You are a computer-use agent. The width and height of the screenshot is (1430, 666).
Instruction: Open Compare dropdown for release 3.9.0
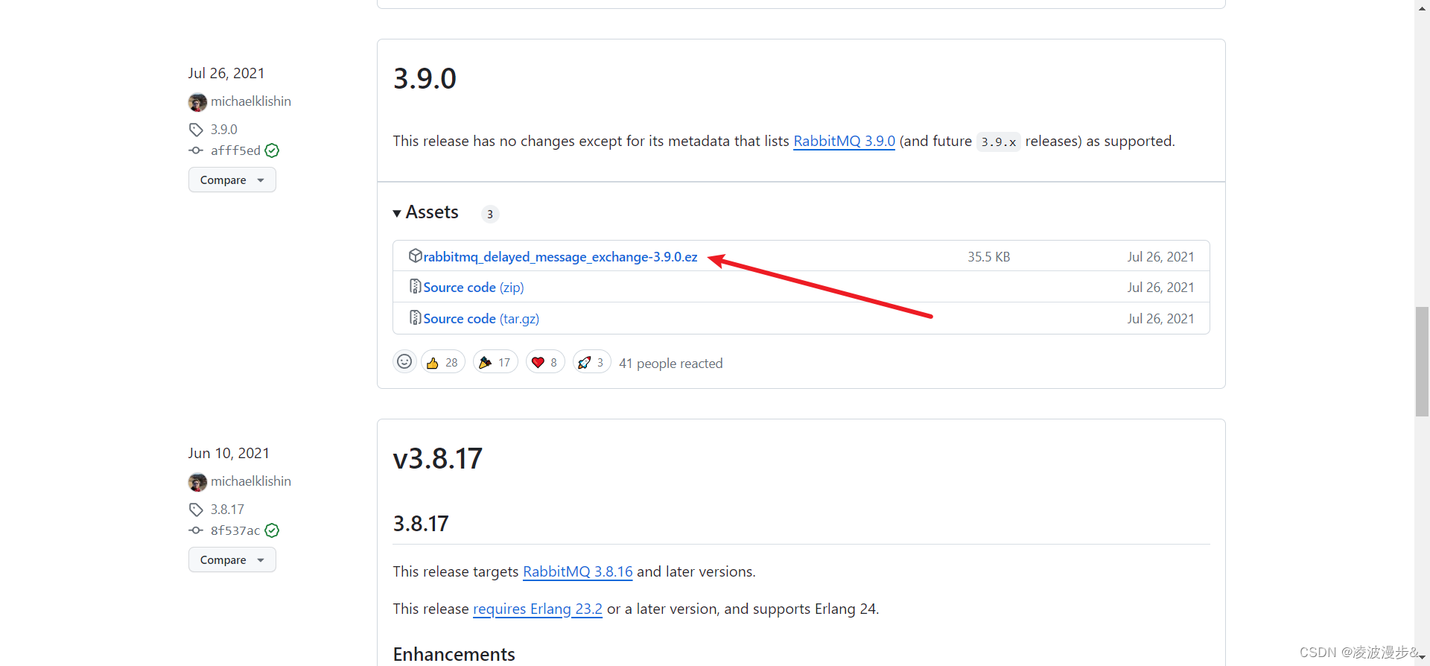[x=232, y=180]
